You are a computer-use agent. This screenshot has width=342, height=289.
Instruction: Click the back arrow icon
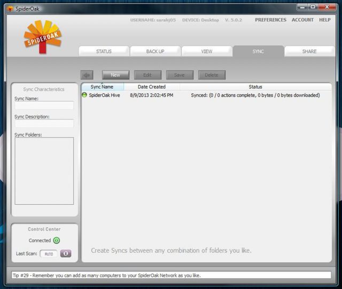pos(87,75)
